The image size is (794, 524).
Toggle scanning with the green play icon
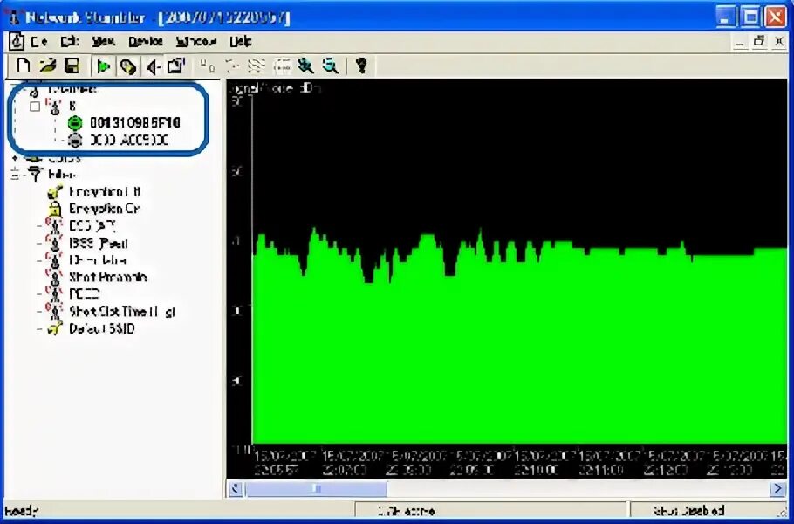point(103,66)
